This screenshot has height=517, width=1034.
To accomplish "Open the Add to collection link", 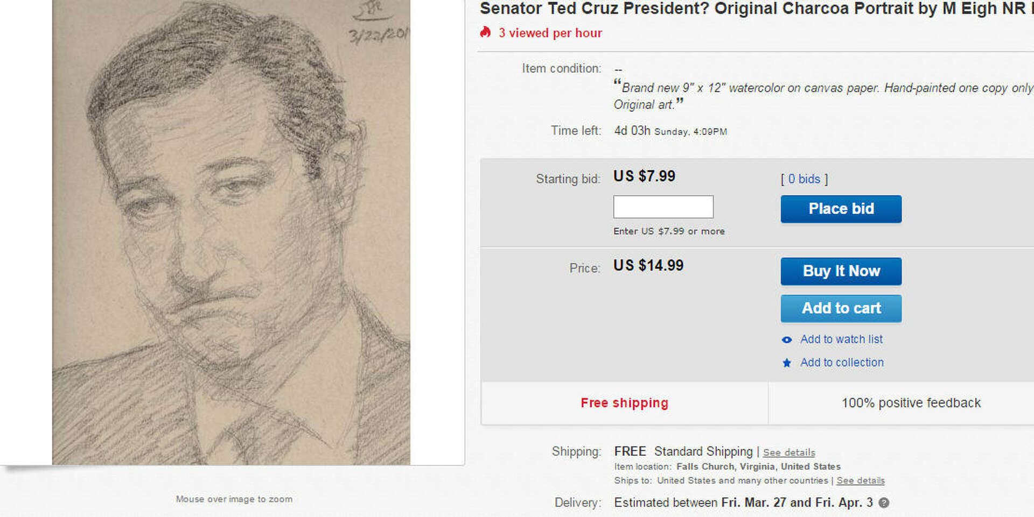I will click(842, 362).
